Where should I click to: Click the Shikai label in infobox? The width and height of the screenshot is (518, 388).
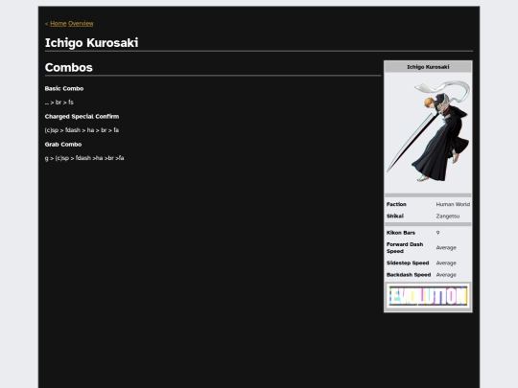tap(395, 217)
